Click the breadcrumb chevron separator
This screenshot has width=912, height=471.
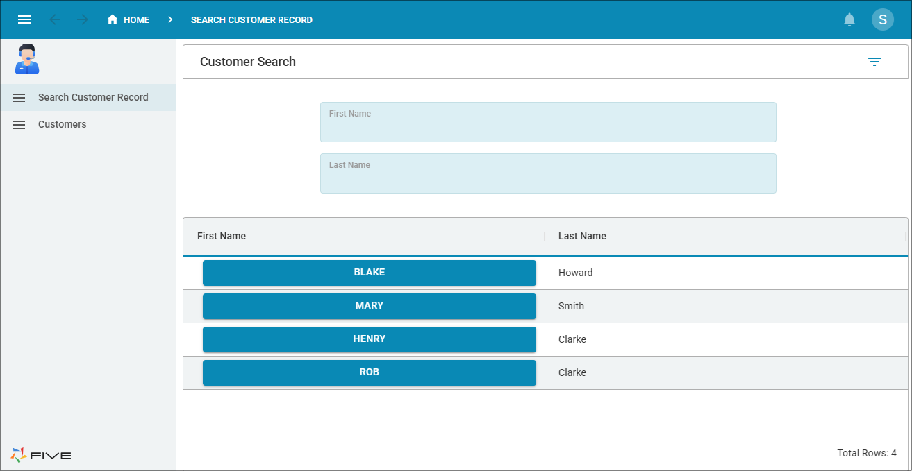pos(170,19)
